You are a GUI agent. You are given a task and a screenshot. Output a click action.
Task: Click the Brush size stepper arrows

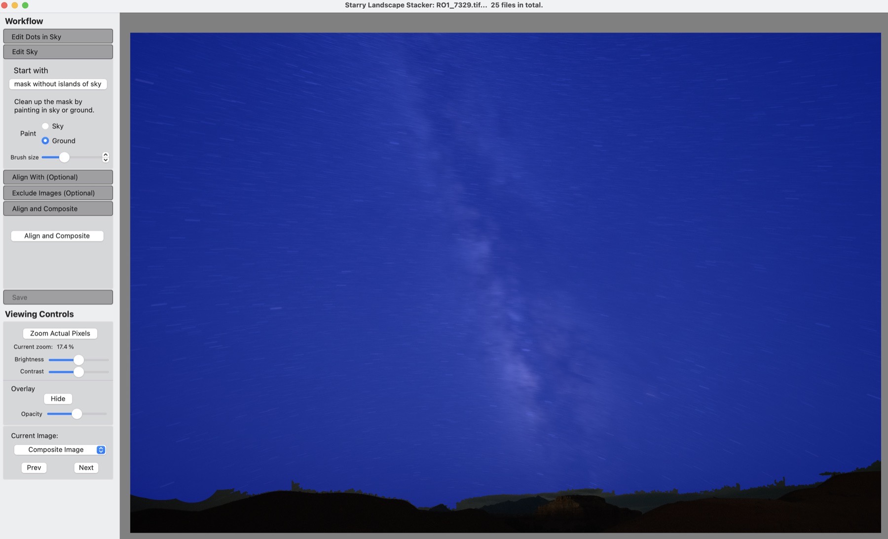point(106,157)
